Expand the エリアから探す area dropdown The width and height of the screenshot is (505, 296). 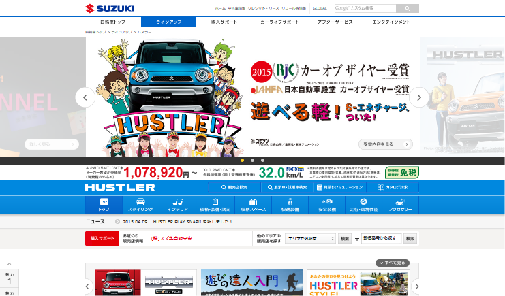311,238
